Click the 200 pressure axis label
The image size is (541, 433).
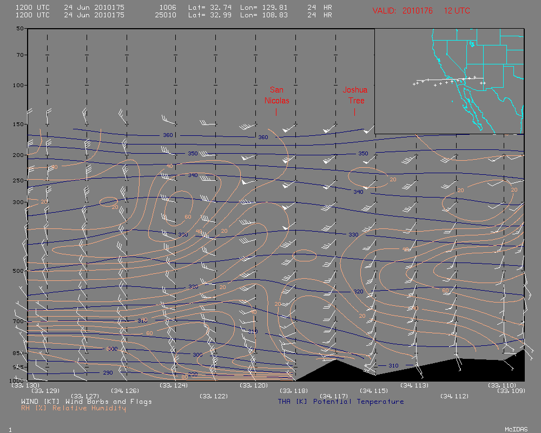tap(18, 155)
